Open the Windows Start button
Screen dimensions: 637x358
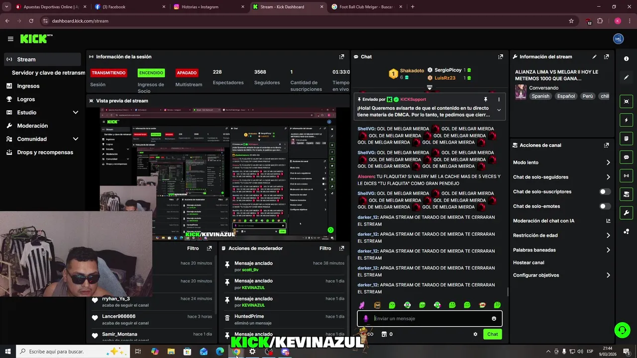[x=7, y=352]
